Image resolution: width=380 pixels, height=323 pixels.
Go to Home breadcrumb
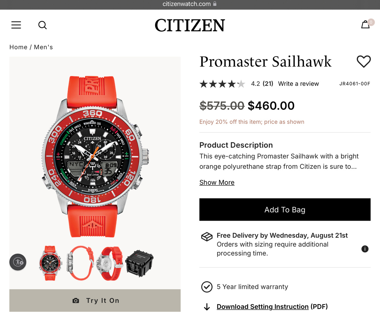[x=18, y=47]
